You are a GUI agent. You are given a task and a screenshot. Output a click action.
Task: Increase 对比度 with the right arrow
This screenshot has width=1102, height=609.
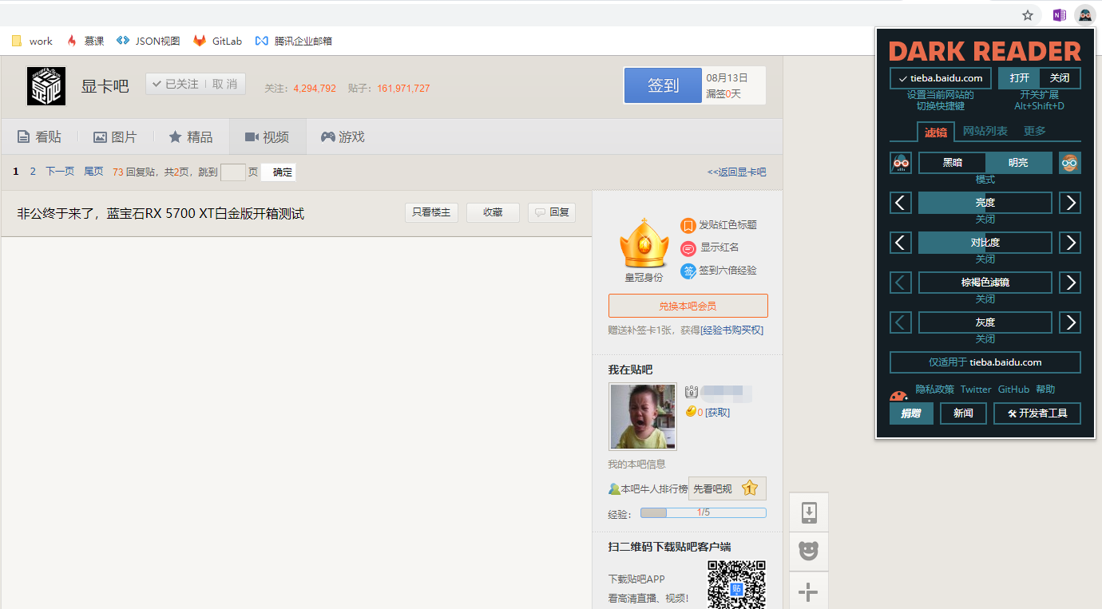click(1070, 243)
